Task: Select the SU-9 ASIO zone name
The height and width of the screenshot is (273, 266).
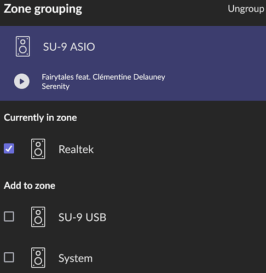Action: pos(69,47)
